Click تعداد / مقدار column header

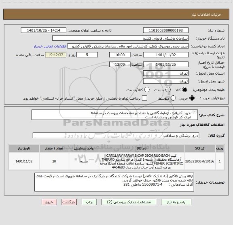[x=54, y=148]
